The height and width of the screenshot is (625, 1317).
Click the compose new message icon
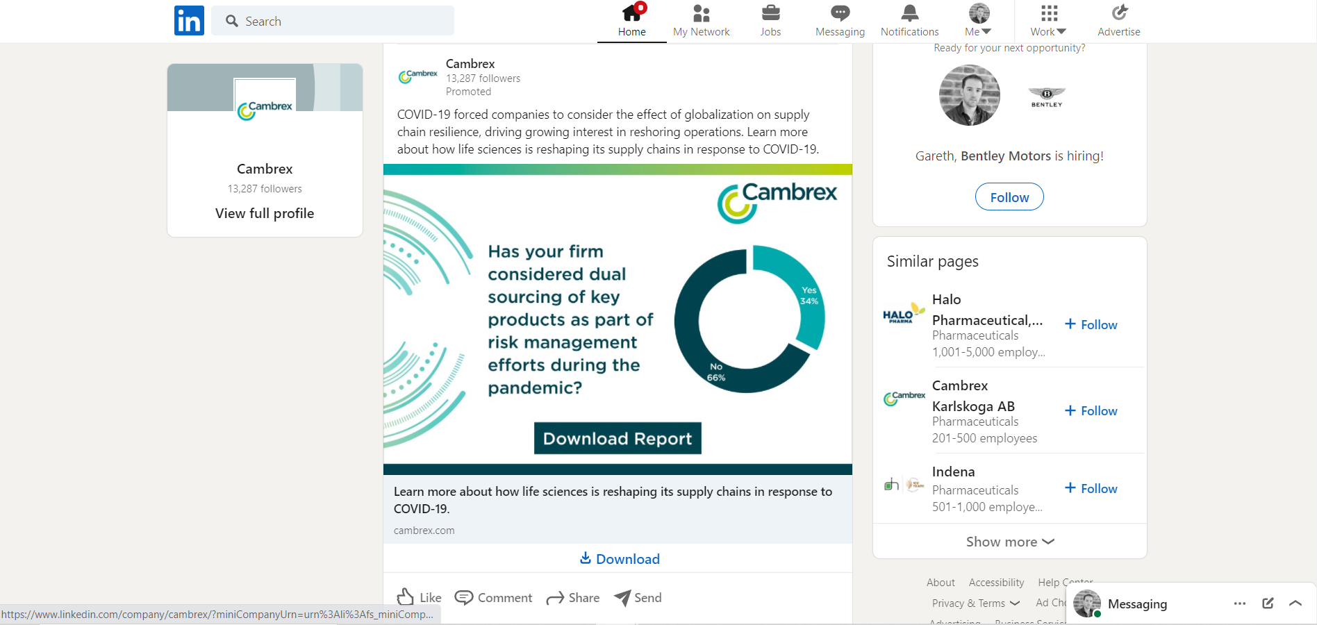point(1268,603)
